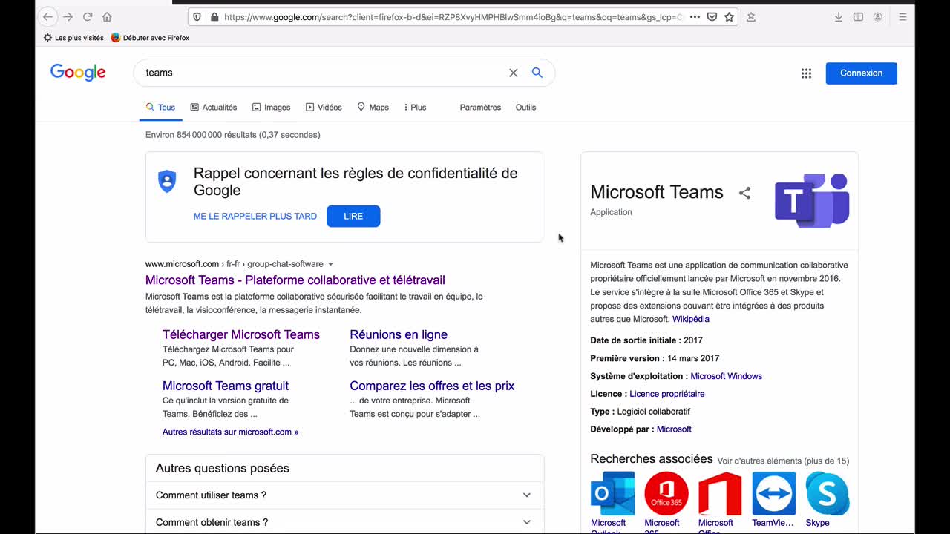Open the Outils search tools
950x534 pixels.
pos(525,108)
